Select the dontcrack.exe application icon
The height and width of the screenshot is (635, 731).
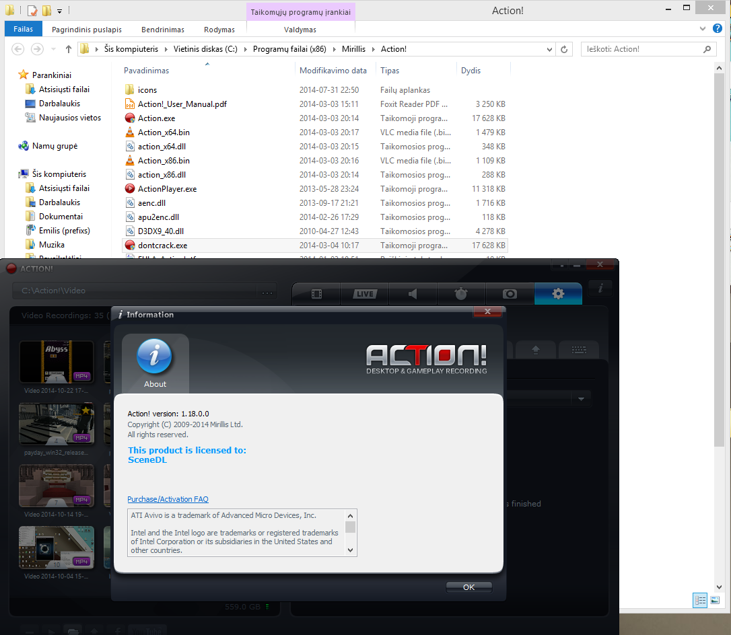tap(130, 245)
